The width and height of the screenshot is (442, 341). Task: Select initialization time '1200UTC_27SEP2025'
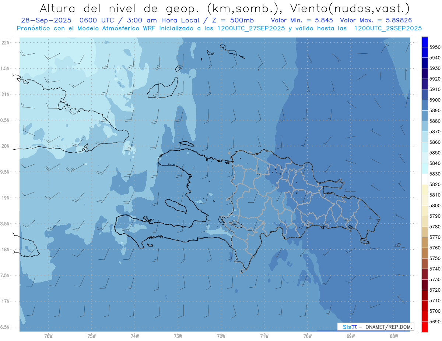pos(252,28)
